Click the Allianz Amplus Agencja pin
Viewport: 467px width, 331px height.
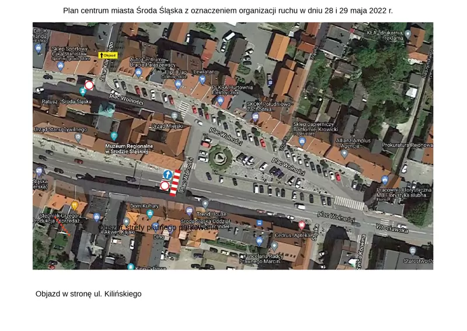344,154
